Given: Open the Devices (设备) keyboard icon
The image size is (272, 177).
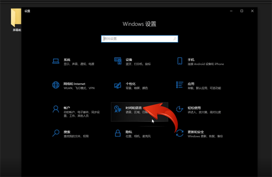Looking at the screenshot, I should 118,61.
